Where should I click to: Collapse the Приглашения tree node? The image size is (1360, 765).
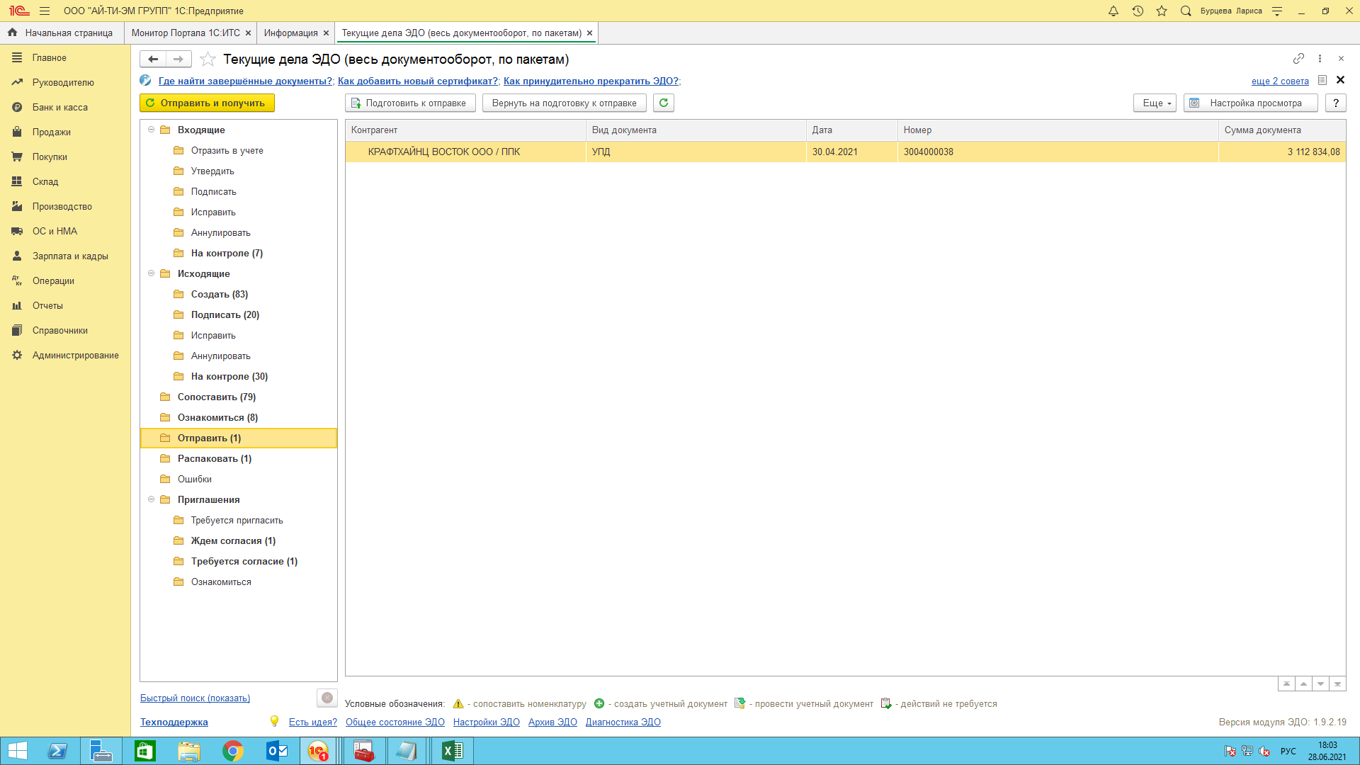(151, 499)
